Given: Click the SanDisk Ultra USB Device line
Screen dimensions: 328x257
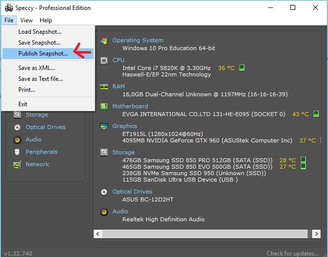Looking at the screenshot, I should [180, 180].
